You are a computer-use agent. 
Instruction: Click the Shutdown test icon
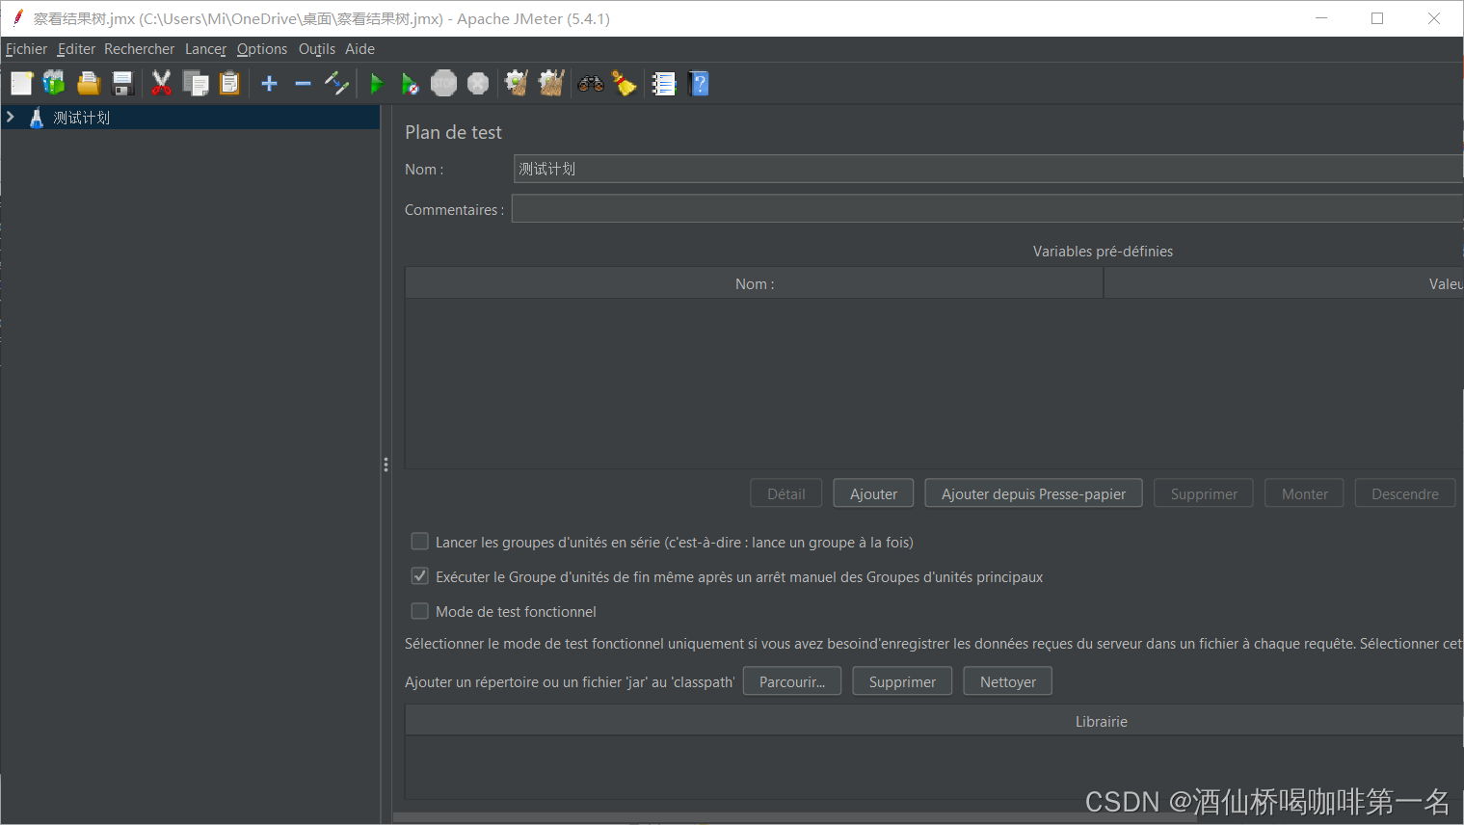pos(478,84)
